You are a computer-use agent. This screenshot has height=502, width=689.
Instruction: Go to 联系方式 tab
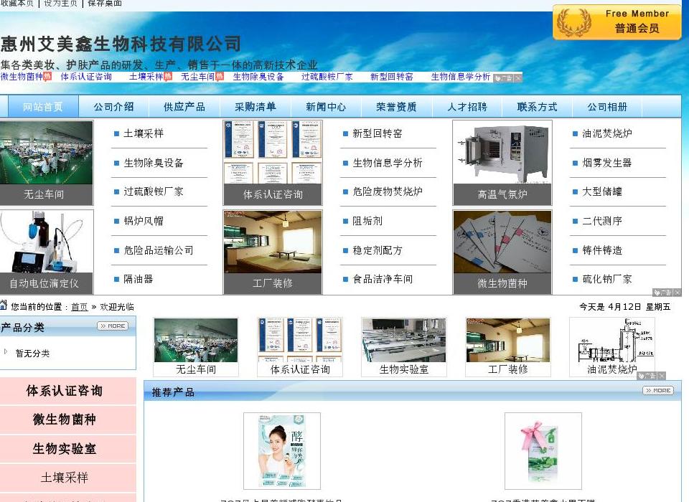point(537,107)
